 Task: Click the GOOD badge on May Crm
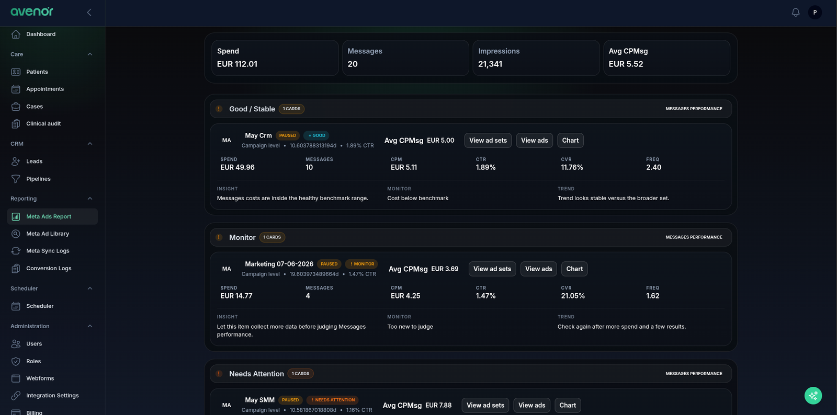pos(316,135)
